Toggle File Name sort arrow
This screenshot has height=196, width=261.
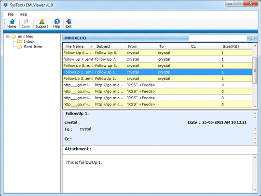pos(91,47)
